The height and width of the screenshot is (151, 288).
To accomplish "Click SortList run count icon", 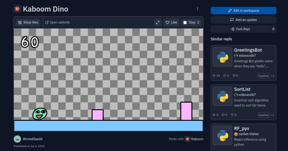I will (x=214, y=115).
